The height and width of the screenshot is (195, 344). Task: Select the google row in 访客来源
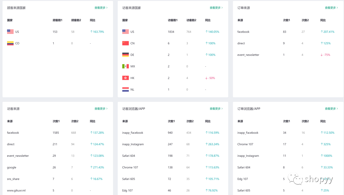pos(12,167)
